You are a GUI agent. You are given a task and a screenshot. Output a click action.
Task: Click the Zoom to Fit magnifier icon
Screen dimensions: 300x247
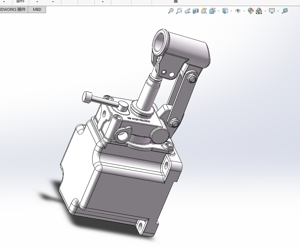click(x=171, y=11)
